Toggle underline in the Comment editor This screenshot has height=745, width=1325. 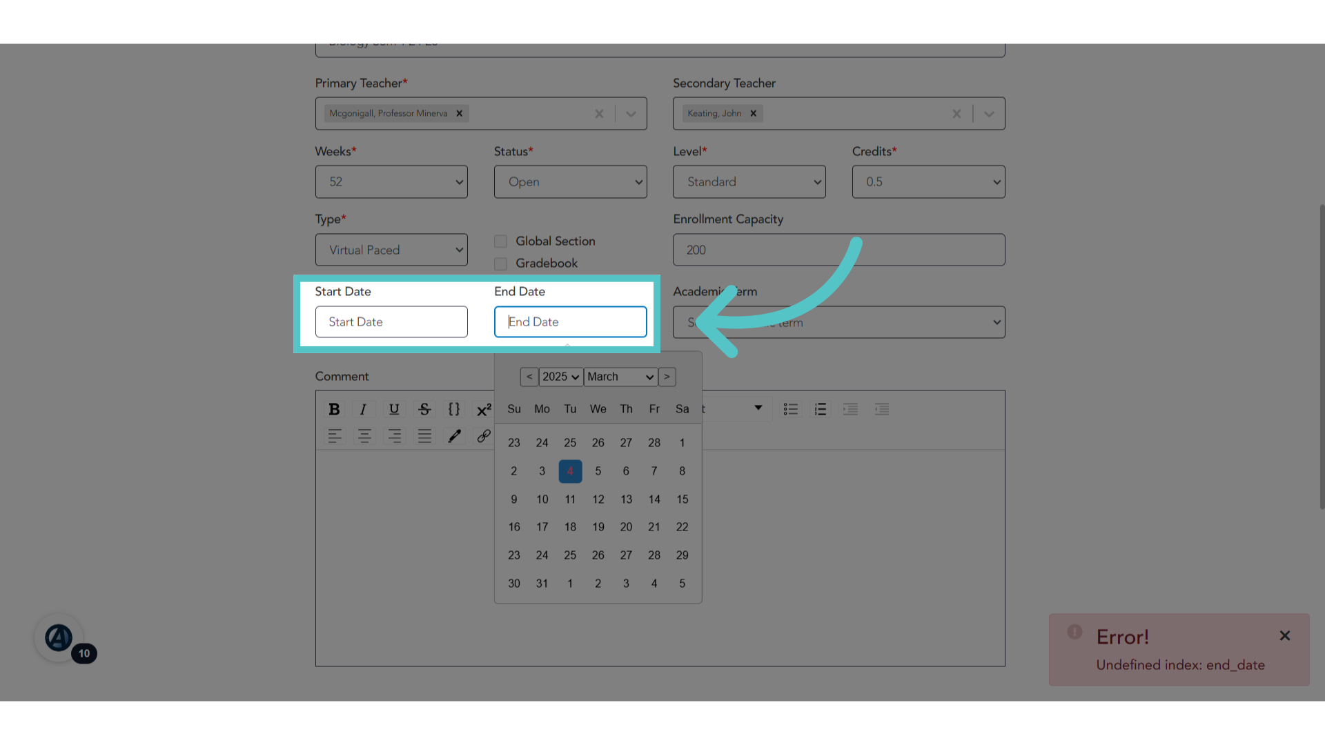(394, 409)
